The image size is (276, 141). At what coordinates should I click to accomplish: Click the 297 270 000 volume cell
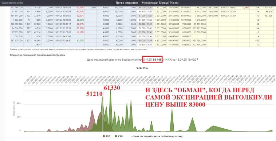17,40
